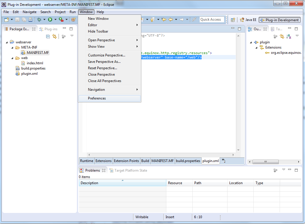Open the Show View submenu
The height and width of the screenshot is (224, 305).
point(110,47)
